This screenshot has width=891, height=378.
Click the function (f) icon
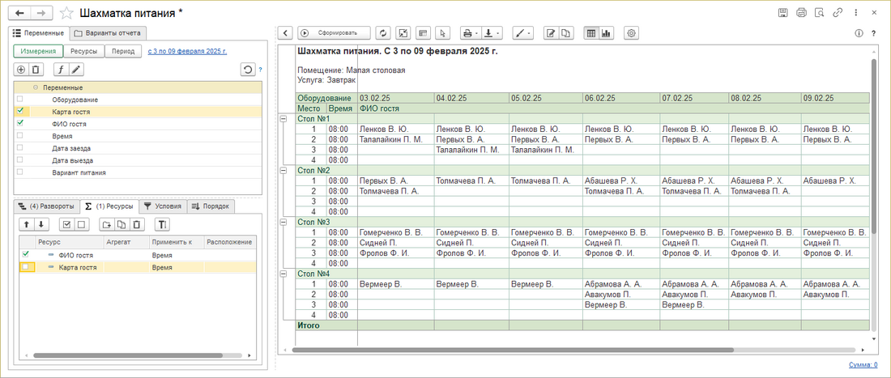(60, 70)
